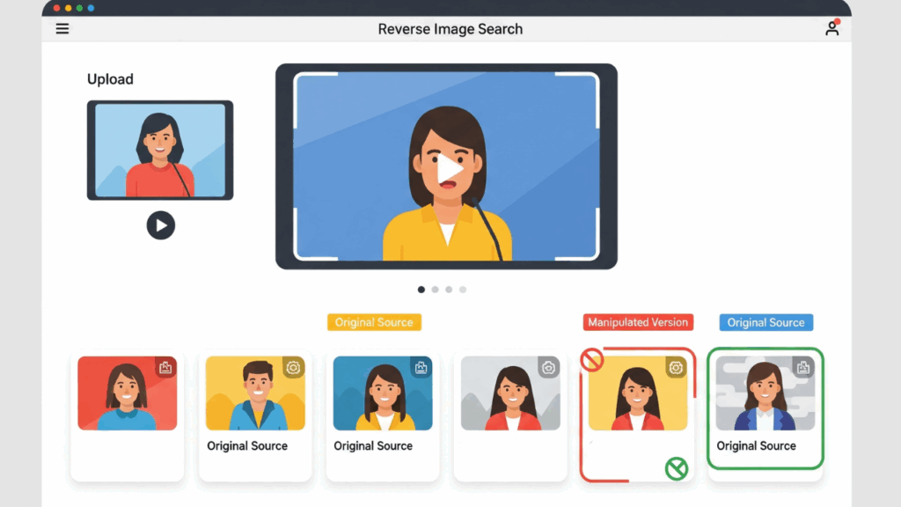Play the main video in the viewer
This screenshot has height=507, width=901.
pos(450,166)
